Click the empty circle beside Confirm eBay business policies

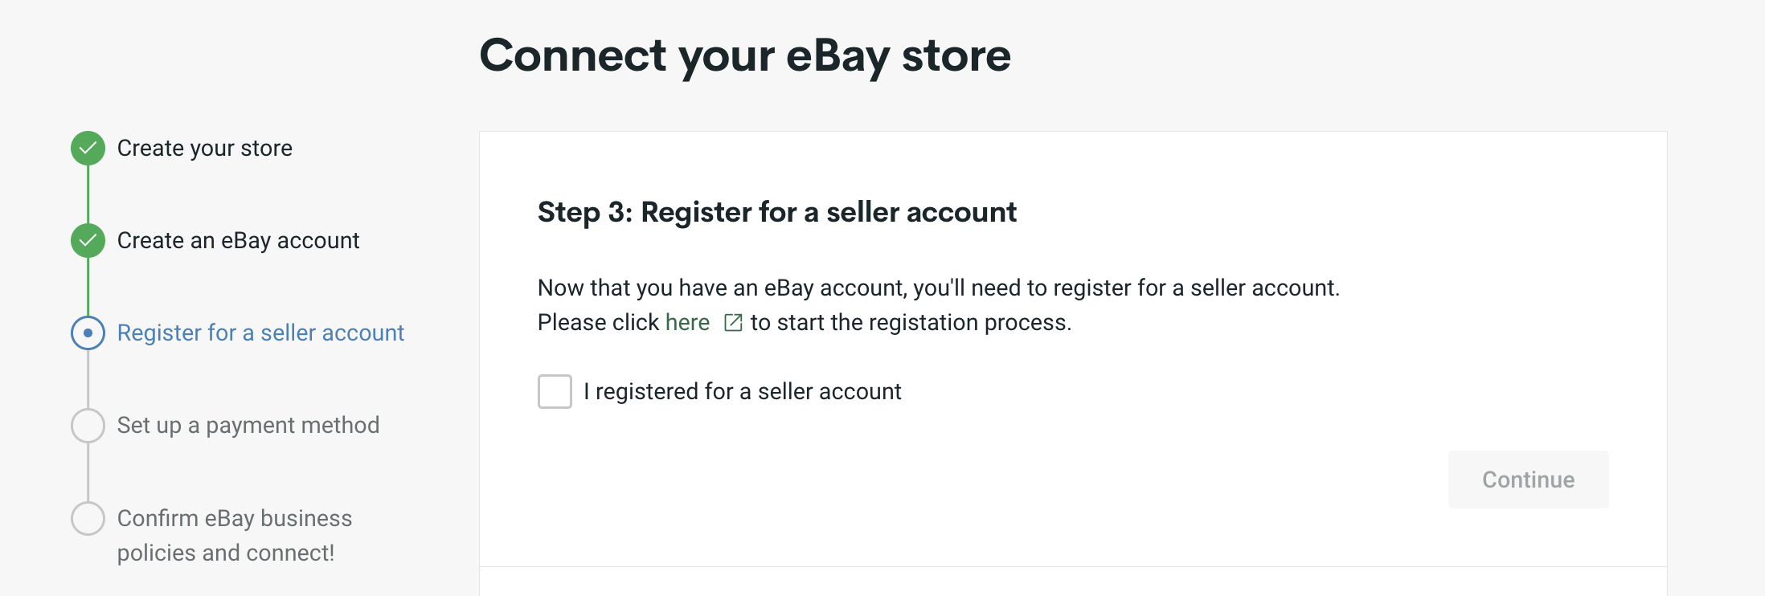[x=88, y=518]
